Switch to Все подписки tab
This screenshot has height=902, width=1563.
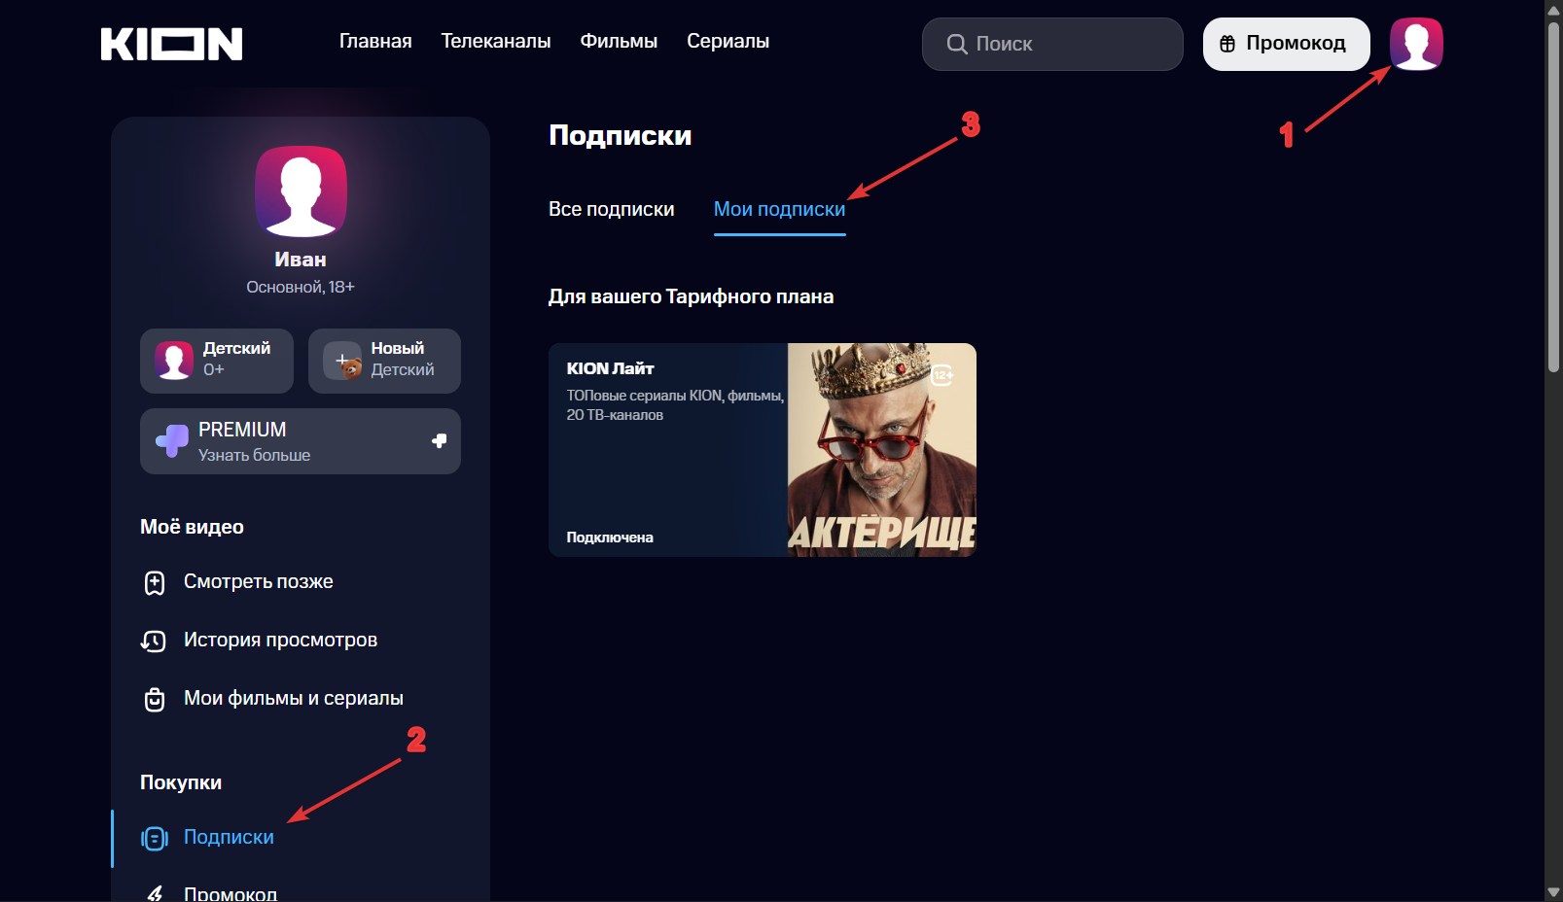pyautogui.click(x=611, y=209)
